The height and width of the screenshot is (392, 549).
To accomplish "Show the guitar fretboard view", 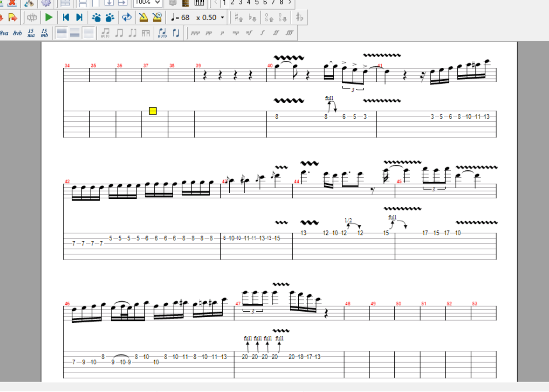I will click(186, 2).
